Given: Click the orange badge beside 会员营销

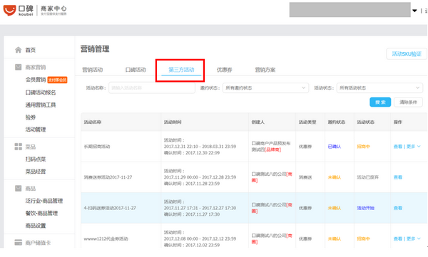Looking at the screenshot, I should [57, 80].
